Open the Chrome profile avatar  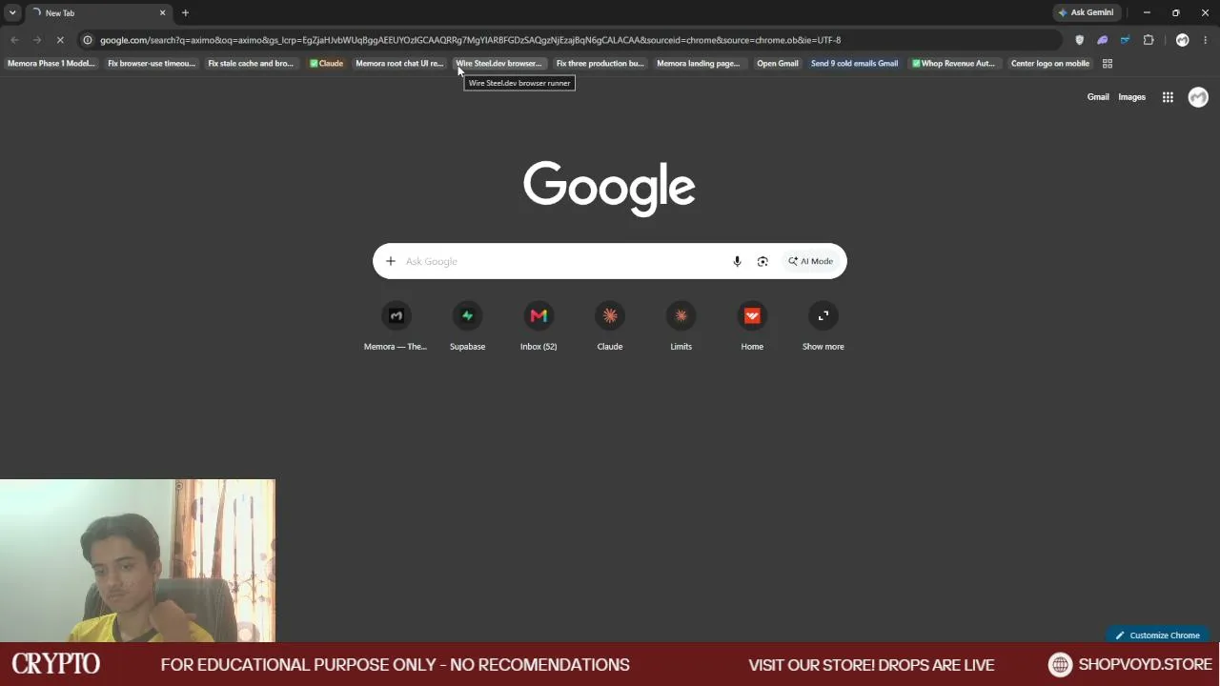(1182, 40)
